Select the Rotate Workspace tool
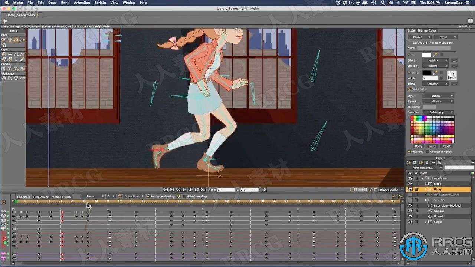Screen dimensions: 475x267 pyautogui.click(x=16, y=78)
